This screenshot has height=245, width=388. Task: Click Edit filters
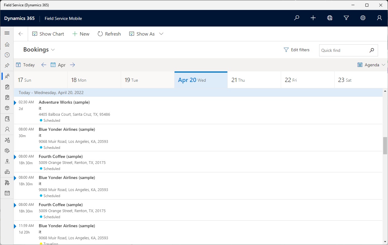[297, 50]
